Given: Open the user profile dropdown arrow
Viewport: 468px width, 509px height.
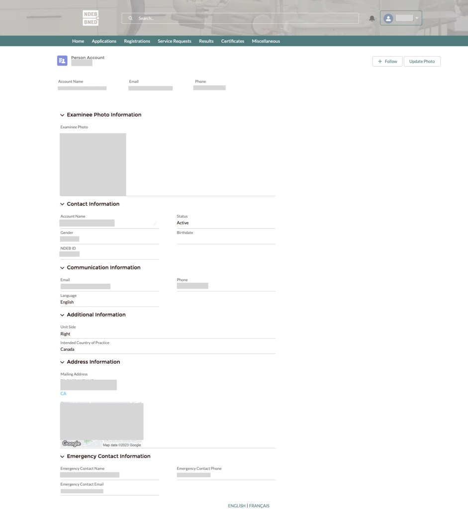Looking at the screenshot, I should point(417,18).
